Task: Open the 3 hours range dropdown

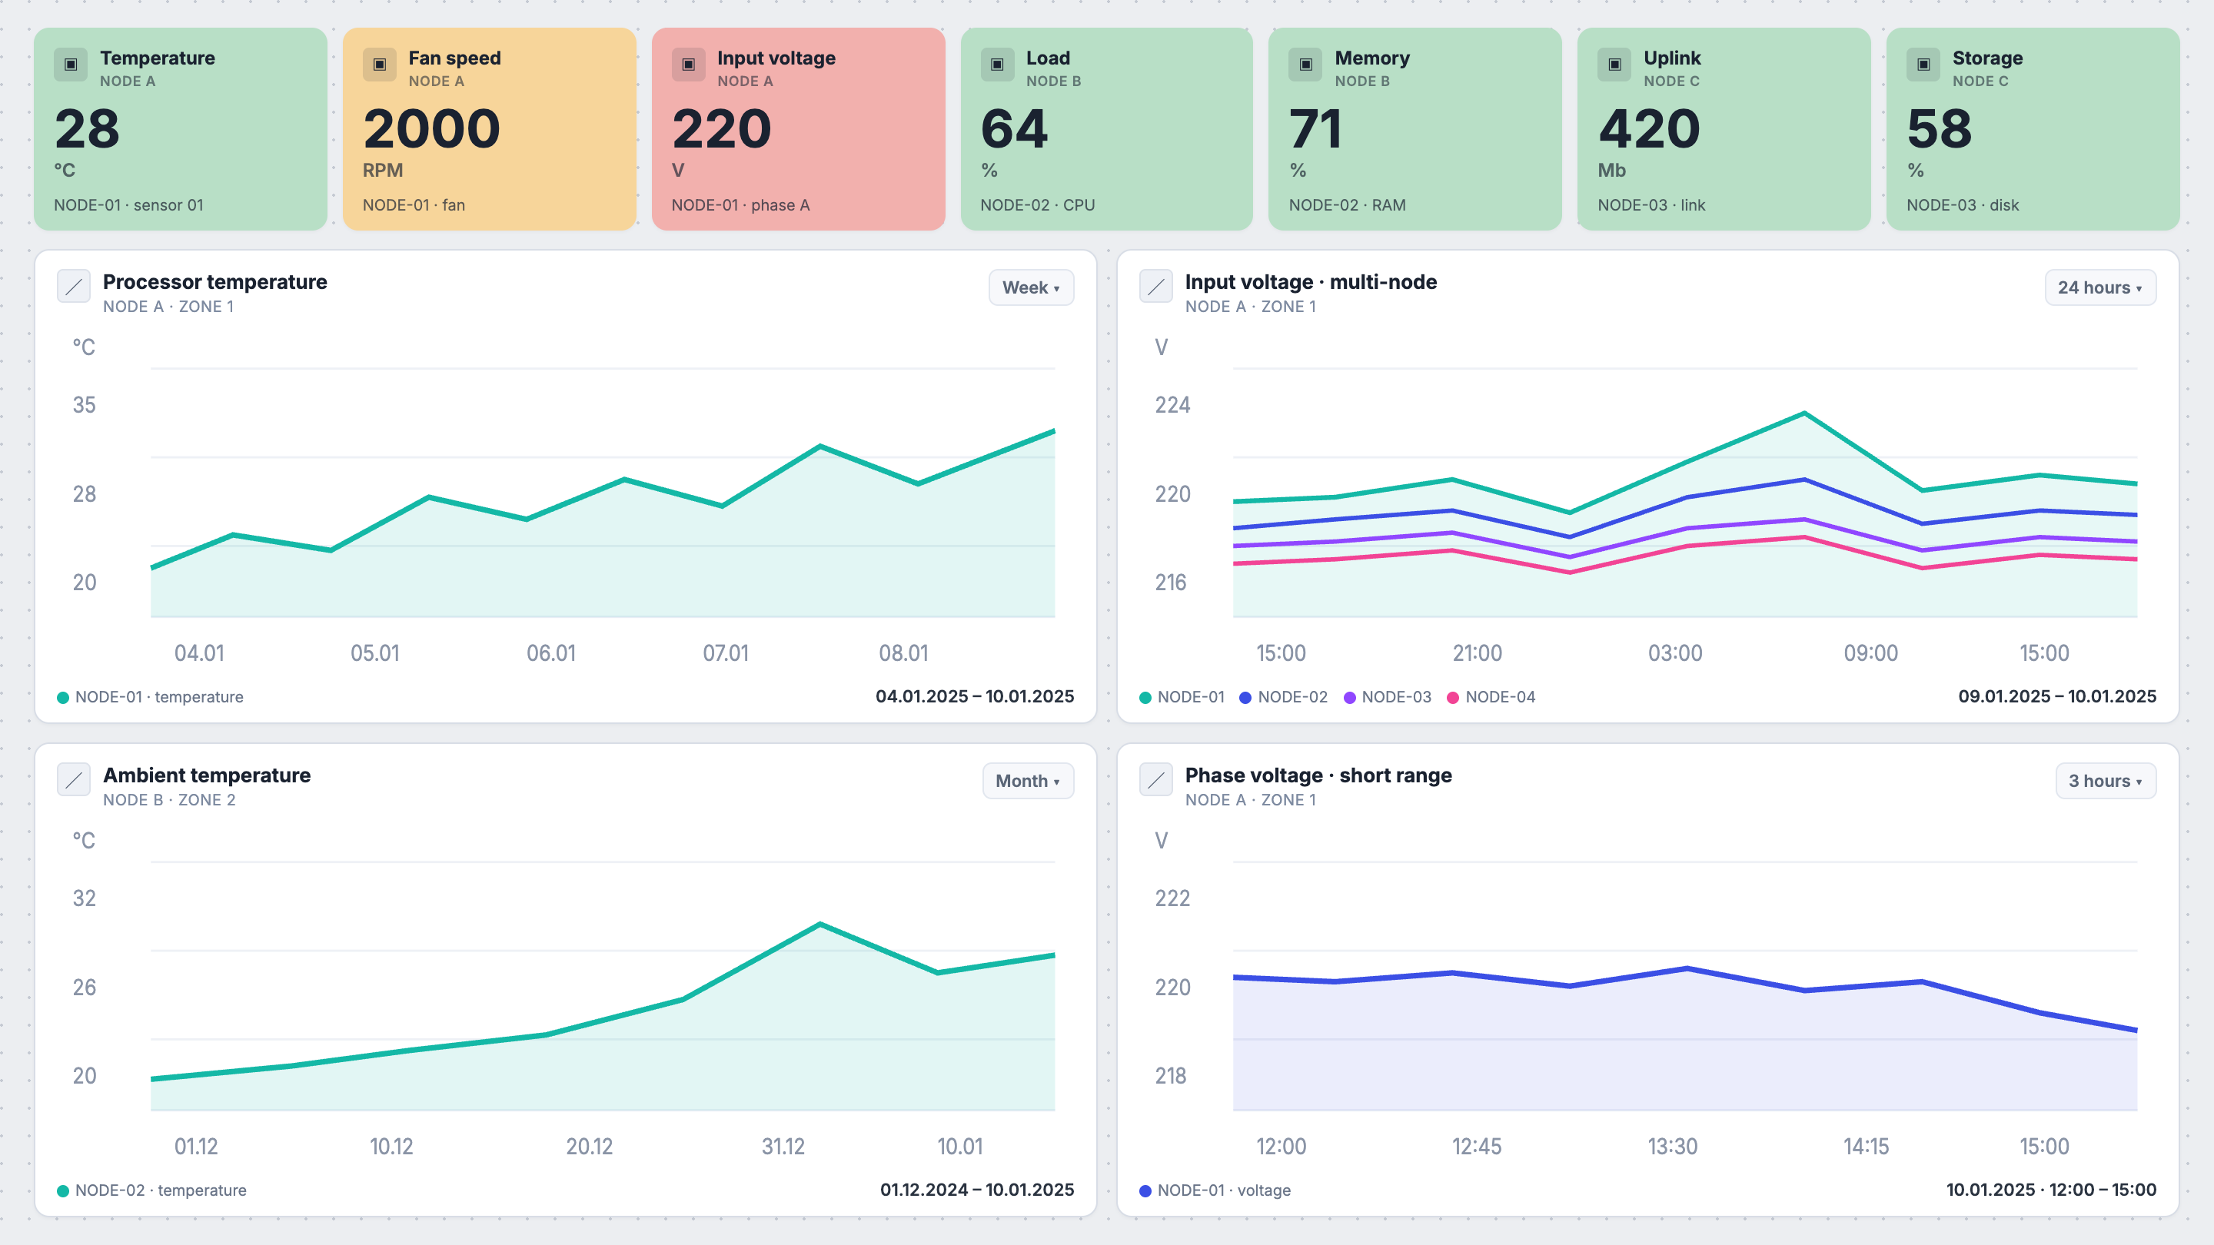Action: point(2106,781)
